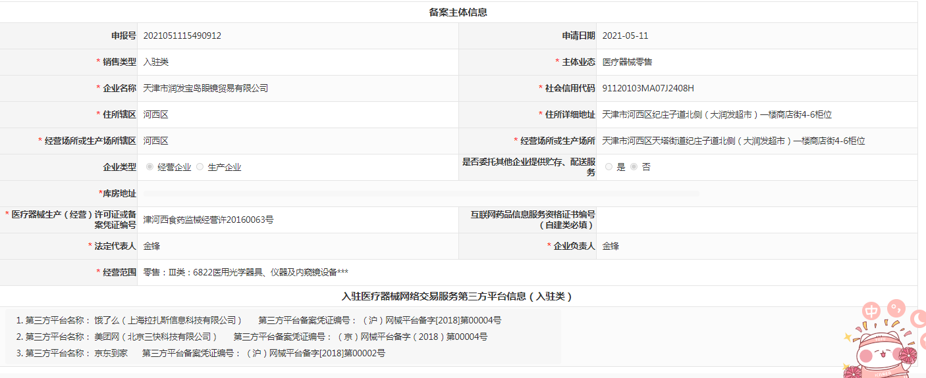Click the credit code 91120103MA07J2408H

pyautogui.click(x=648, y=88)
